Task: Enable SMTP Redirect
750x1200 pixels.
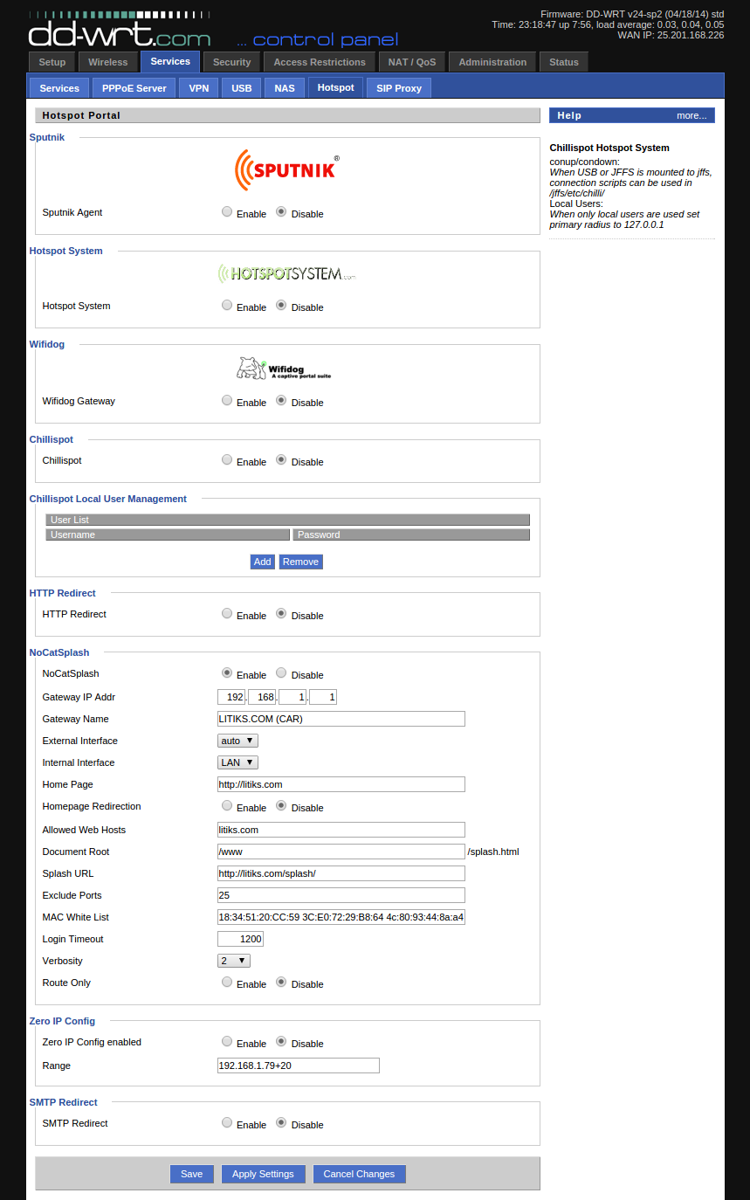Action: pos(227,1122)
